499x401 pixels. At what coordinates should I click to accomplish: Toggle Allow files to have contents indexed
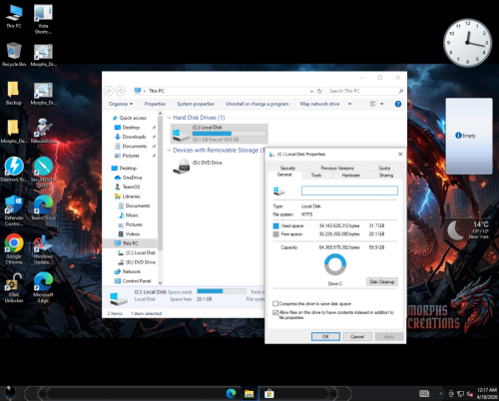pos(275,312)
